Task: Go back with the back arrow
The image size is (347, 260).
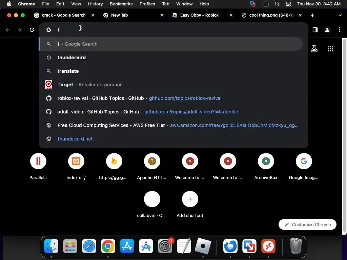Action: click(x=7, y=30)
